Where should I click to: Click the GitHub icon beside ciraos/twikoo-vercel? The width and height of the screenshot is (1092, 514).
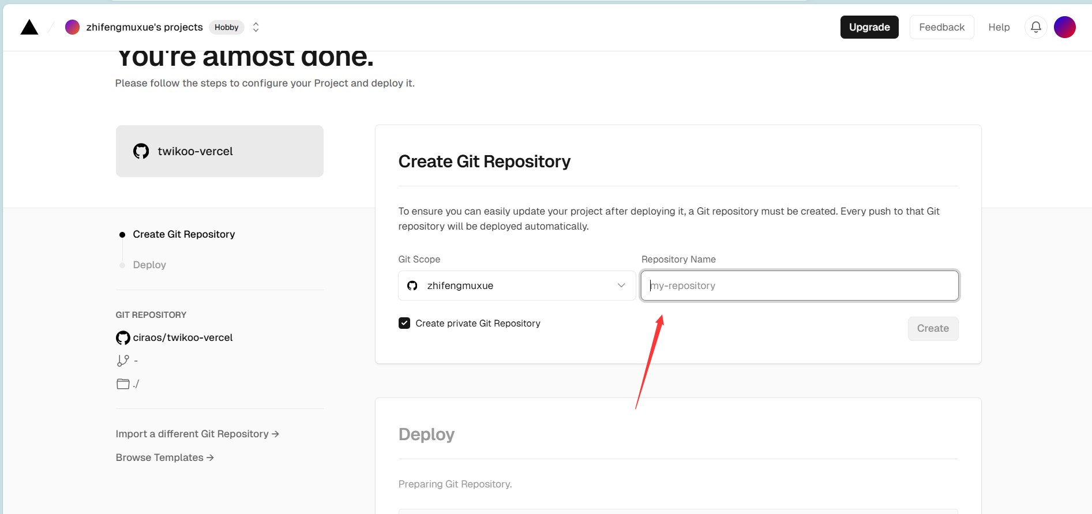tap(123, 337)
